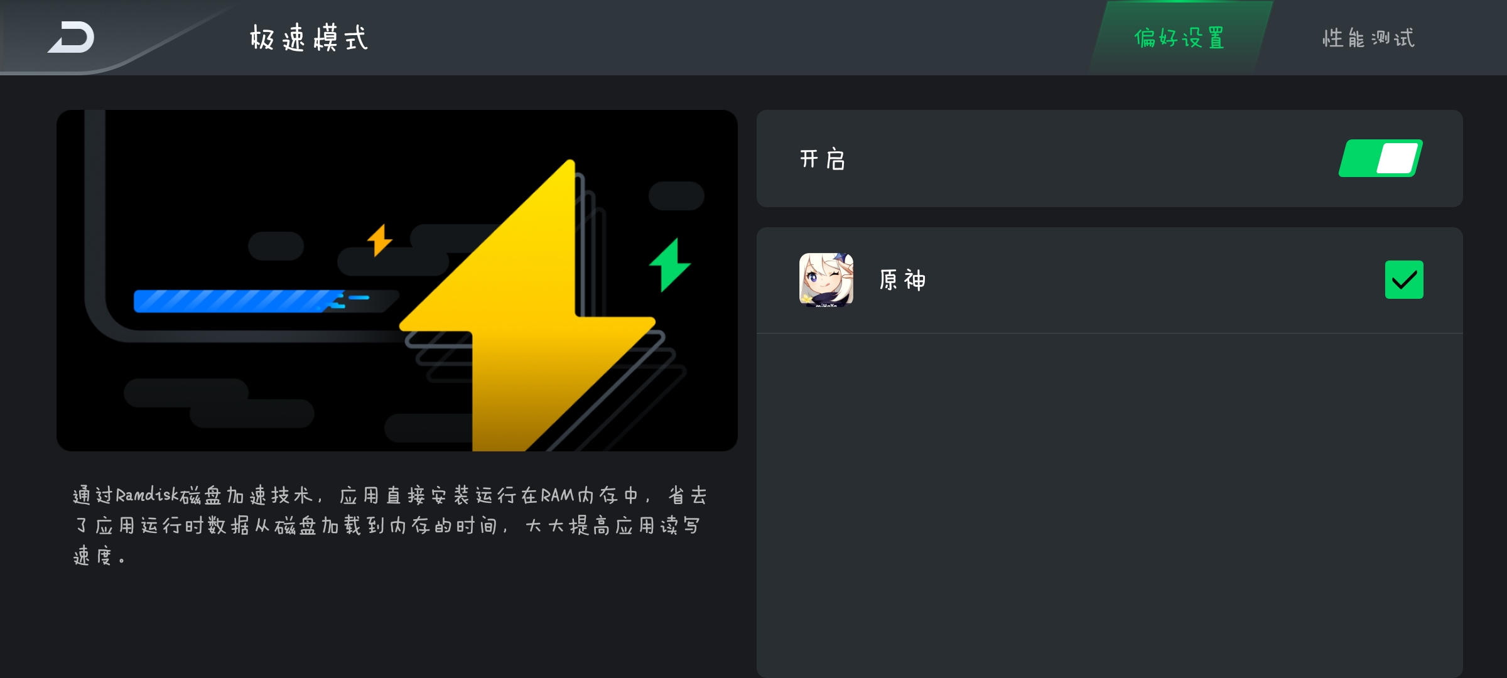Tap the back arrow icon
The height and width of the screenshot is (678, 1507).
[71, 37]
